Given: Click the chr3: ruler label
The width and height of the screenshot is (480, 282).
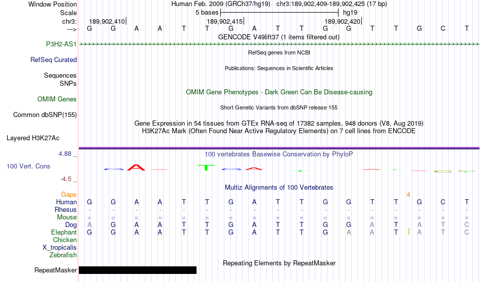Looking at the screenshot, I should (70, 21).
